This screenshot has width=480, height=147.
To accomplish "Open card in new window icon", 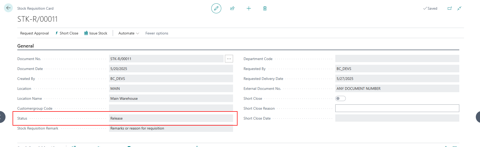I will point(450,8).
